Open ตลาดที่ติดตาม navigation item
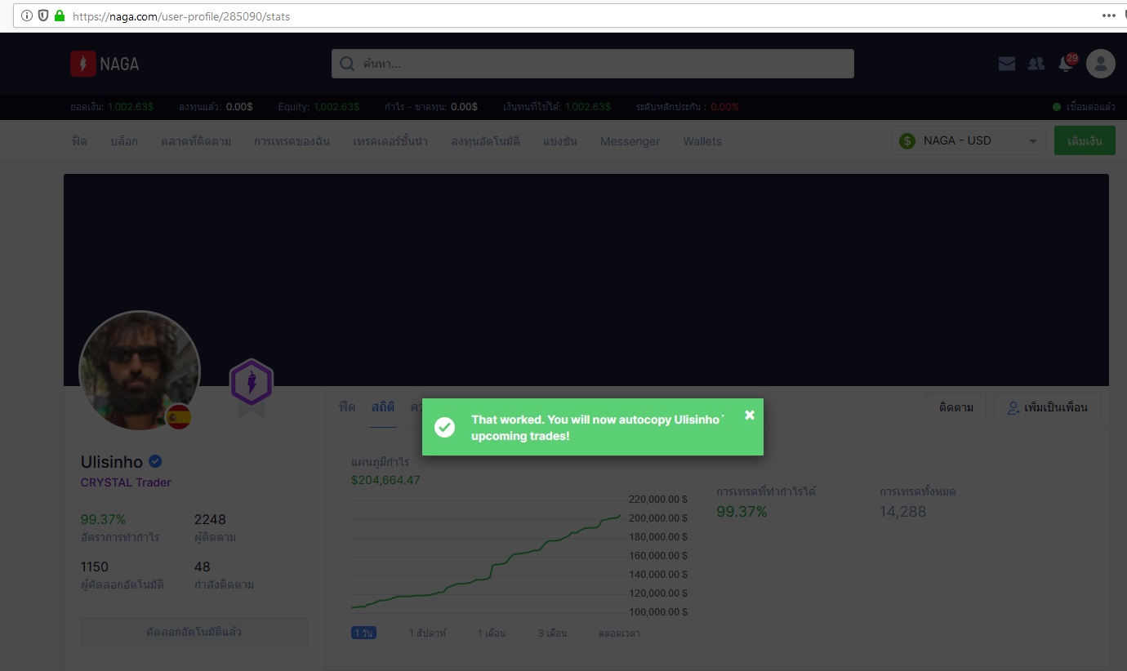 coord(196,141)
